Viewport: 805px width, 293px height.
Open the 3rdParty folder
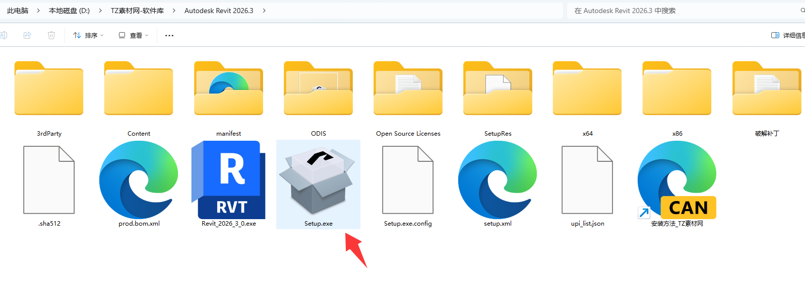click(x=49, y=88)
